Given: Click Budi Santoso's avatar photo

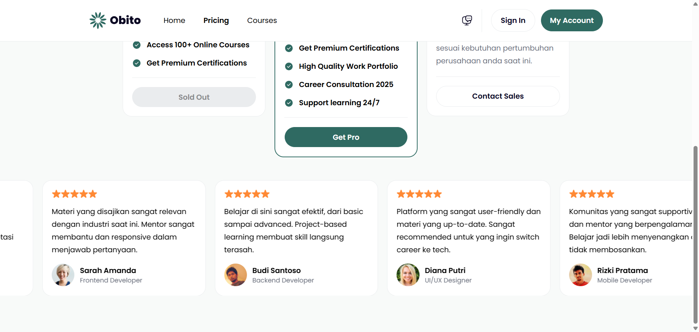Looking at the screenshot, I should (x=236, y=275).
